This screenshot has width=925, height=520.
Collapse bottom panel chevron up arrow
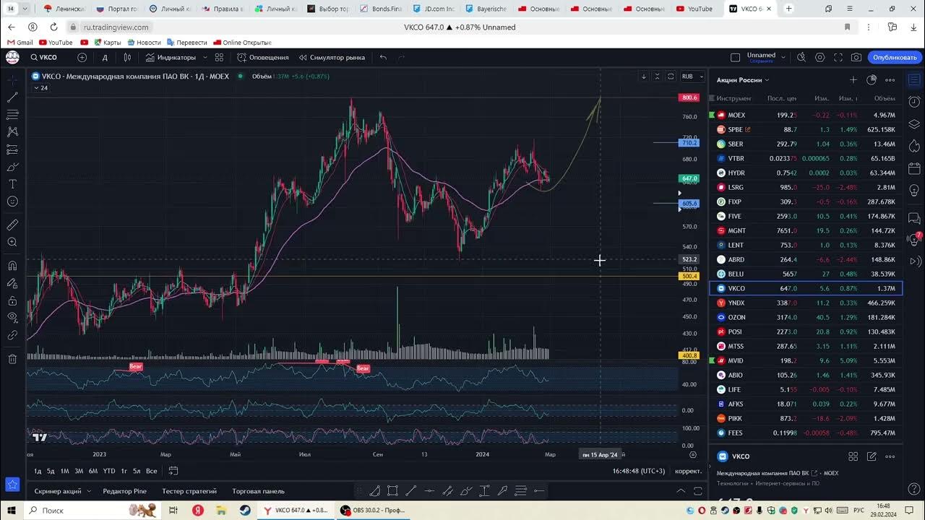click(681, 491)
